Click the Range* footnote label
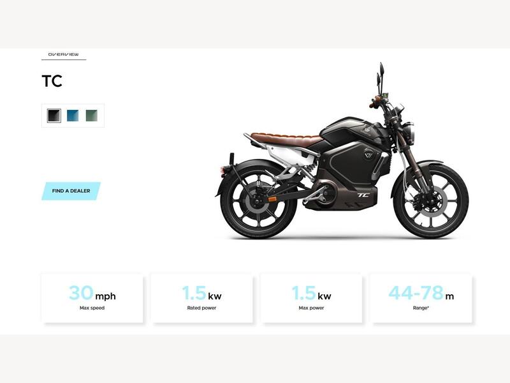The height and width of the screenshot is (383, 510). pyautogui.click(x=421, y=308)
